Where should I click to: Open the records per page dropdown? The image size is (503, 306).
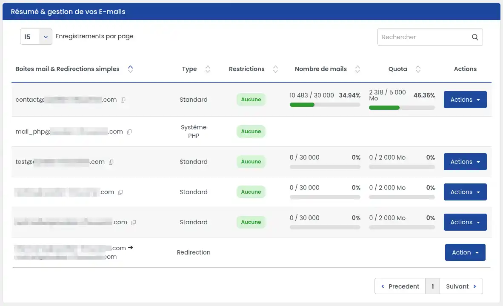[36, 37]
